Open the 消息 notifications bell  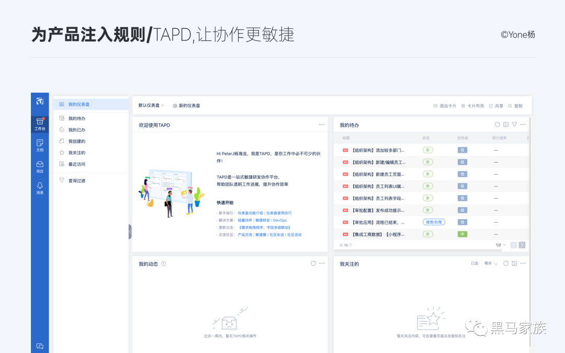click(x=40, y=188)
